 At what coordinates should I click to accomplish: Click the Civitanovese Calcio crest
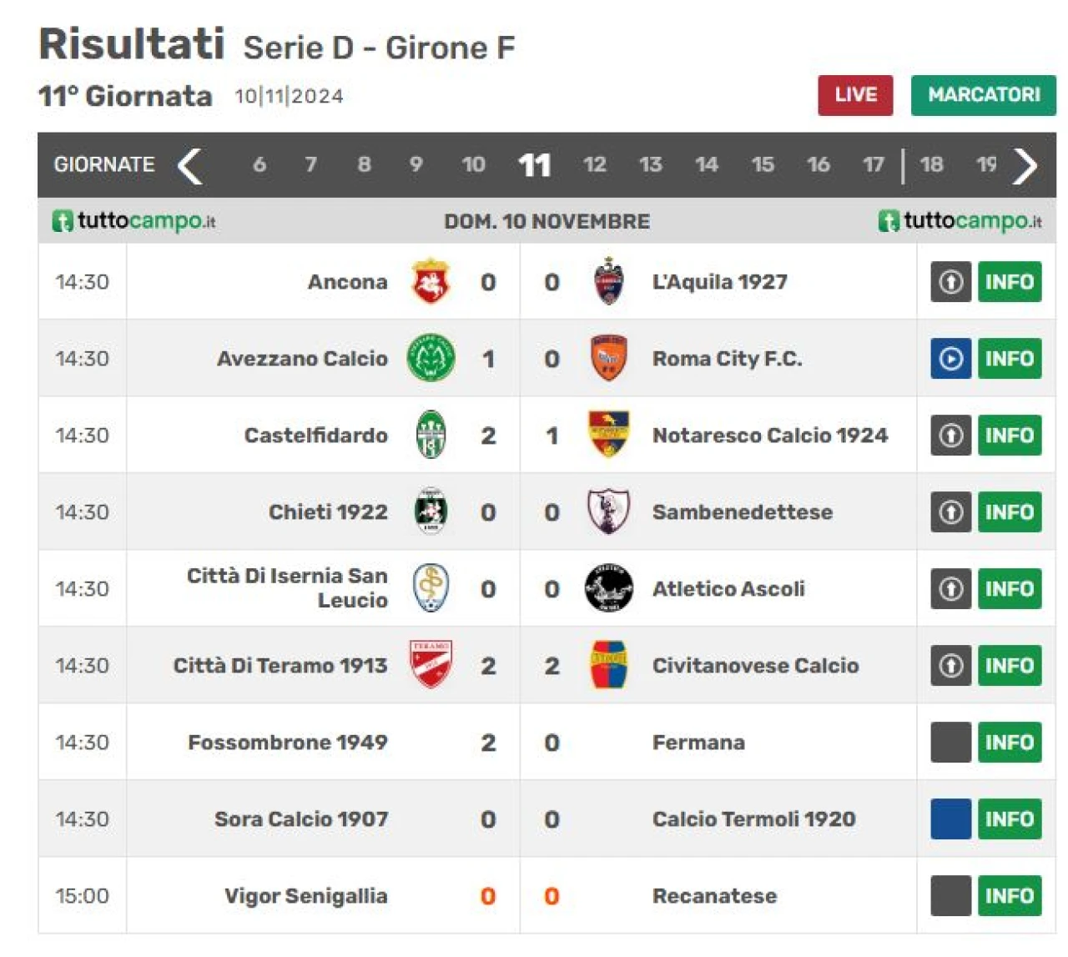608,665
